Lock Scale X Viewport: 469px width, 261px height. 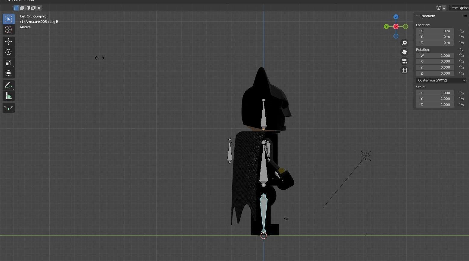(x=461, y=93)
